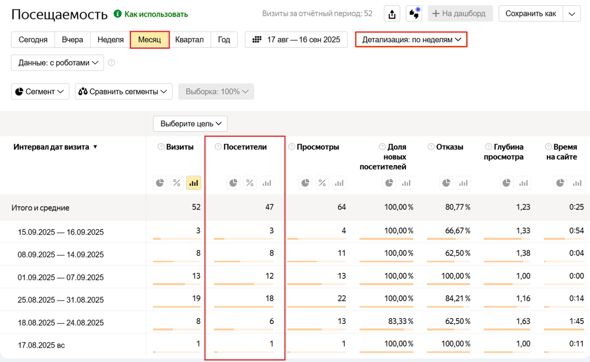Click the export report icon

392,14
